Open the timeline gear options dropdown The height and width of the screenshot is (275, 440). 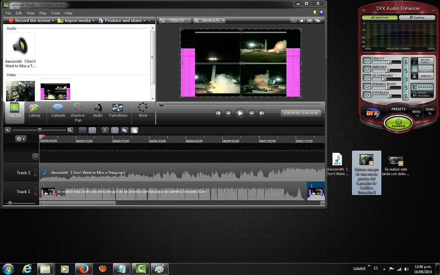(x=20, y=139)
